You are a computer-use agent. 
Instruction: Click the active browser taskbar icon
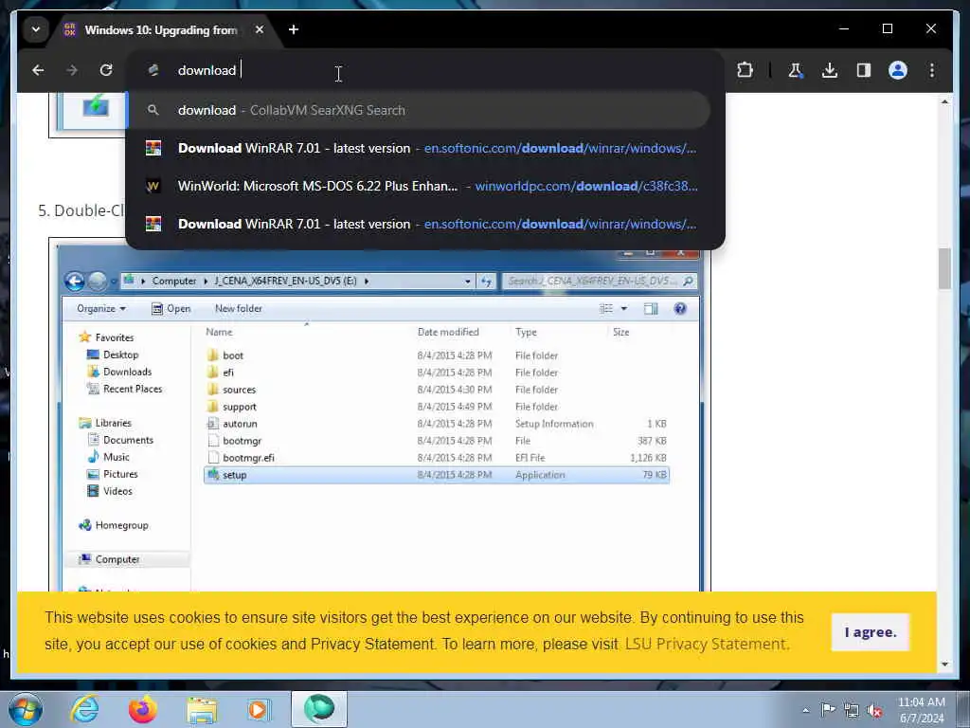(x=319, y=709)
